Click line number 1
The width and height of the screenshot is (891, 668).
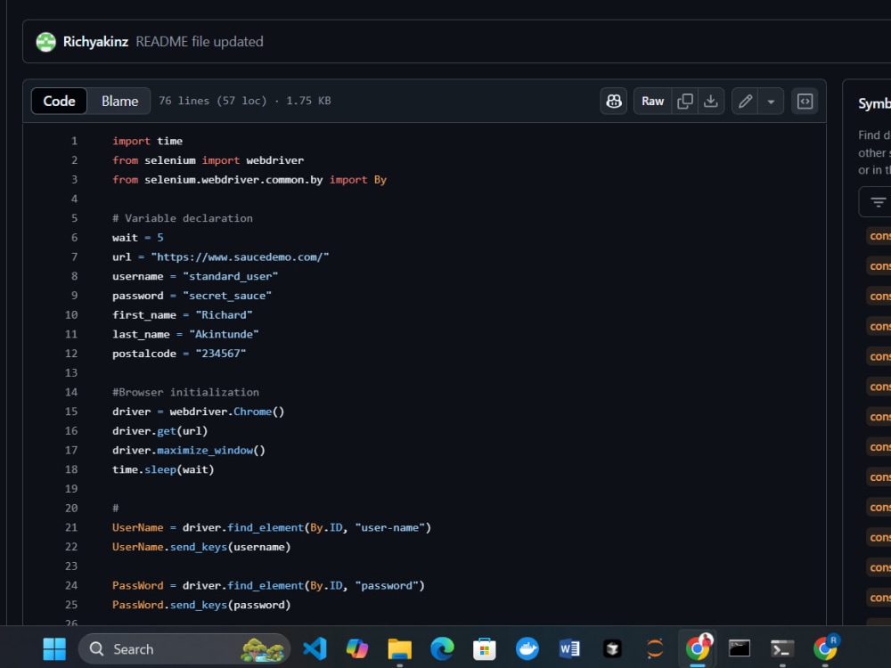point(74,141)
